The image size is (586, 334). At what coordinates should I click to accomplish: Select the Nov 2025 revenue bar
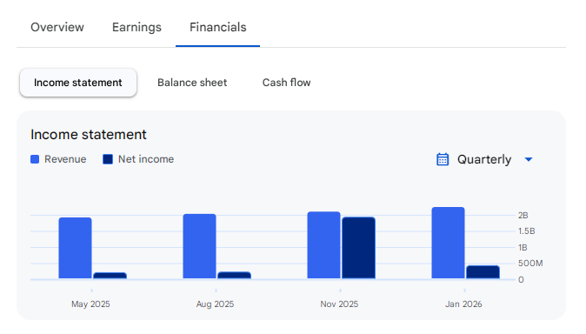324,245
